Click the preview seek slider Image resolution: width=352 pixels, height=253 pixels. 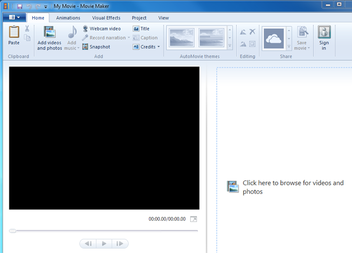(104, 231)
